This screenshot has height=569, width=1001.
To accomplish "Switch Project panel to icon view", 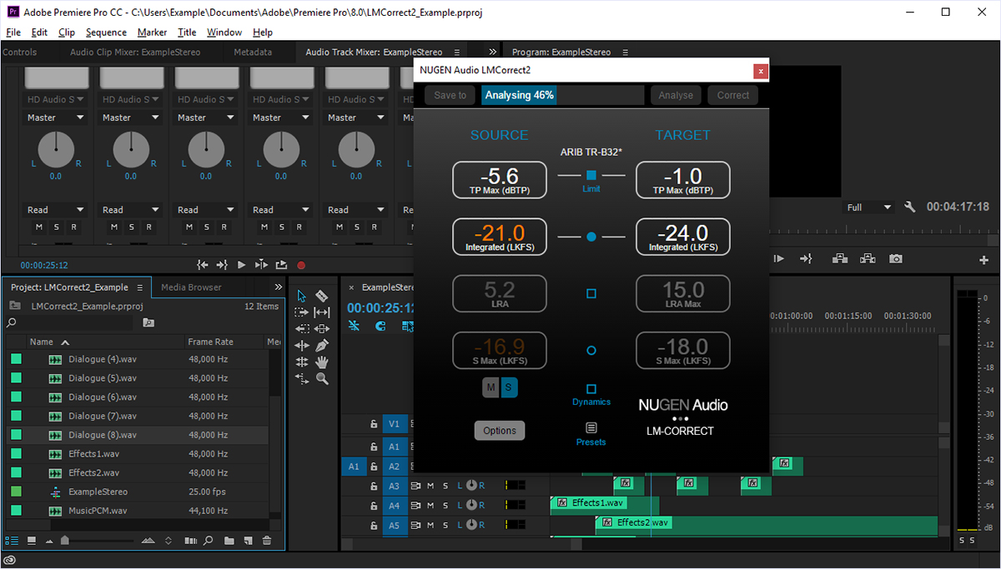I will (32, 541).
